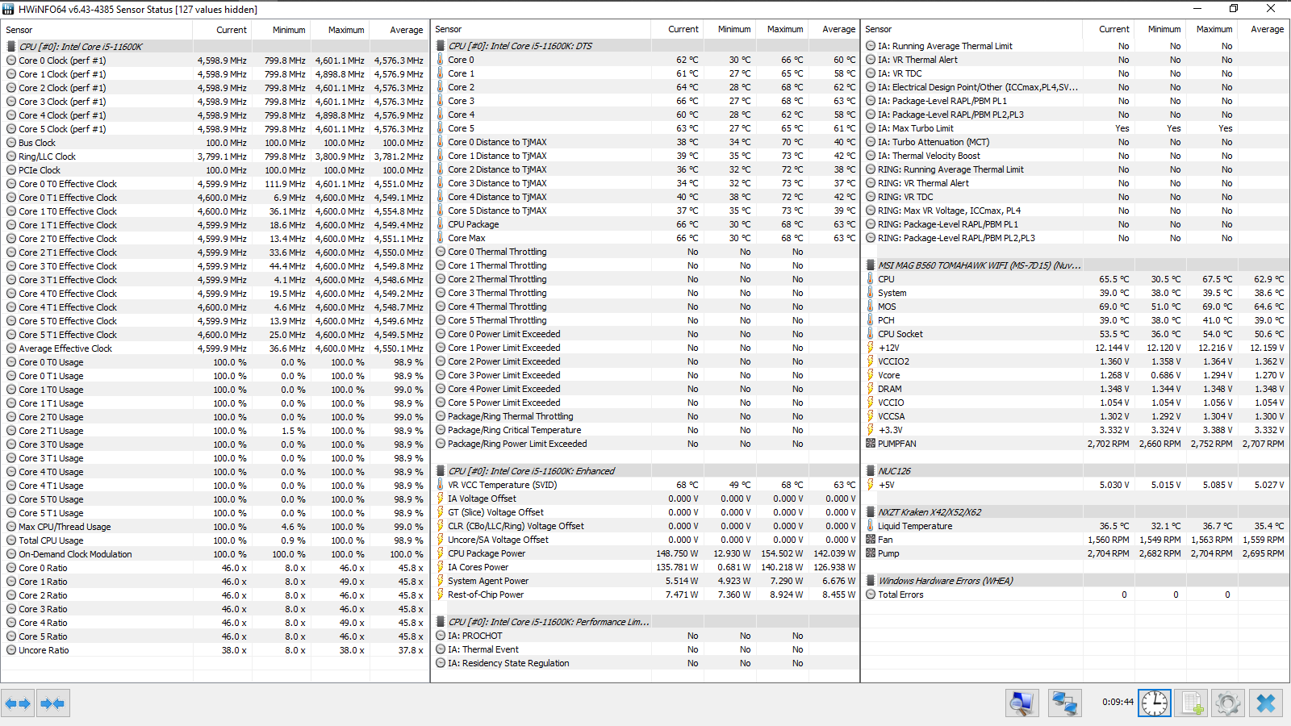Screen dimensions: 1291x726
Task: Select the Average Effective Clock row
Action: pyautogui.click(x=215, y=348)
